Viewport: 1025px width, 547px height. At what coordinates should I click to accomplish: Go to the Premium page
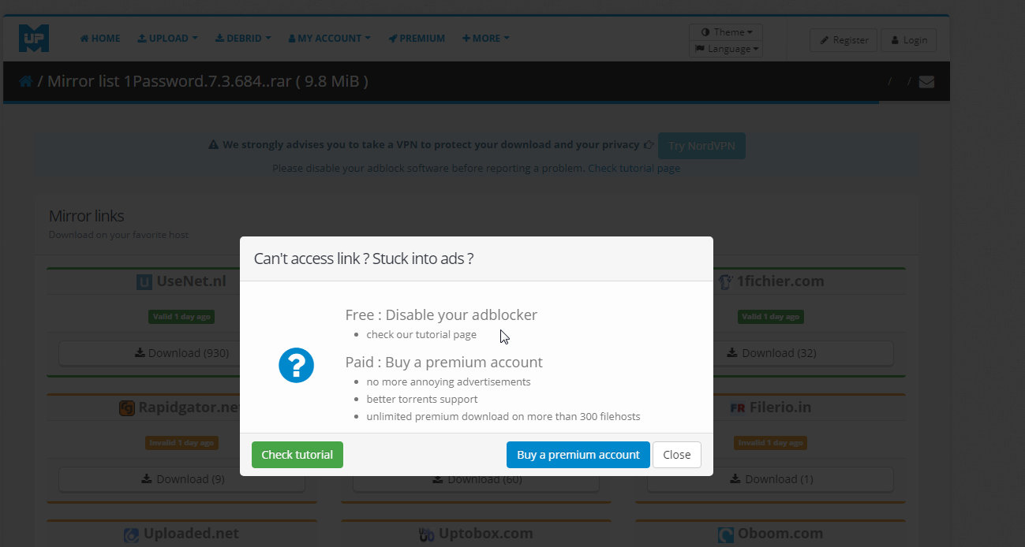(x=417, y=38)
